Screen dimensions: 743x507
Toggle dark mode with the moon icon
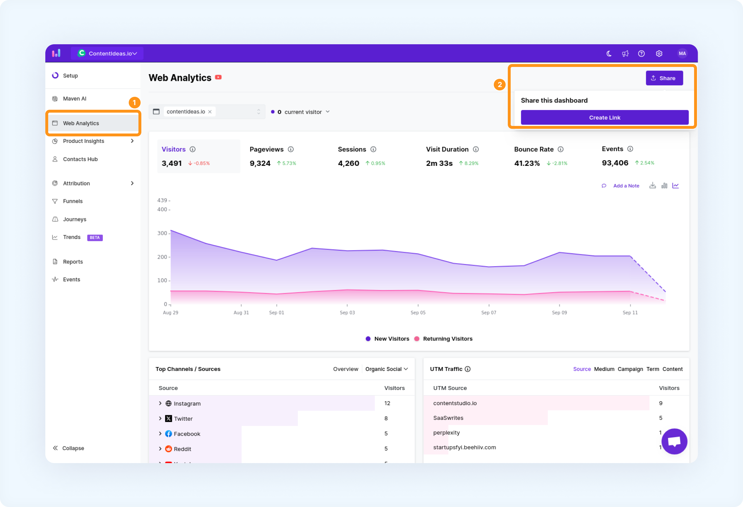click(609, 54)
